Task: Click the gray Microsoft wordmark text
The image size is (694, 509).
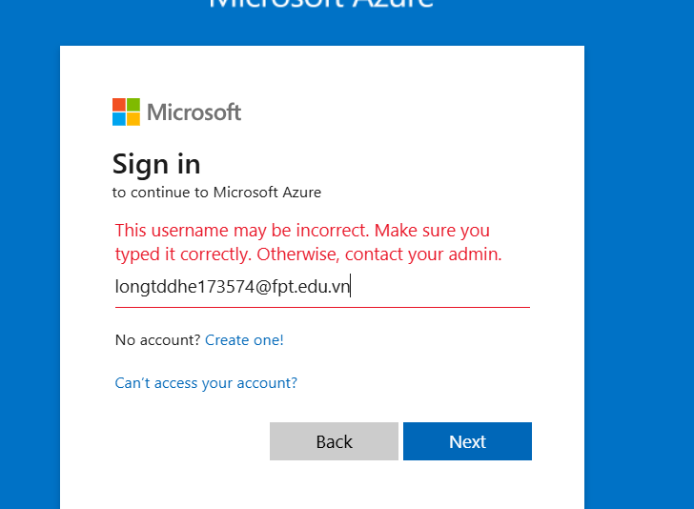Action: coord(194,112)
